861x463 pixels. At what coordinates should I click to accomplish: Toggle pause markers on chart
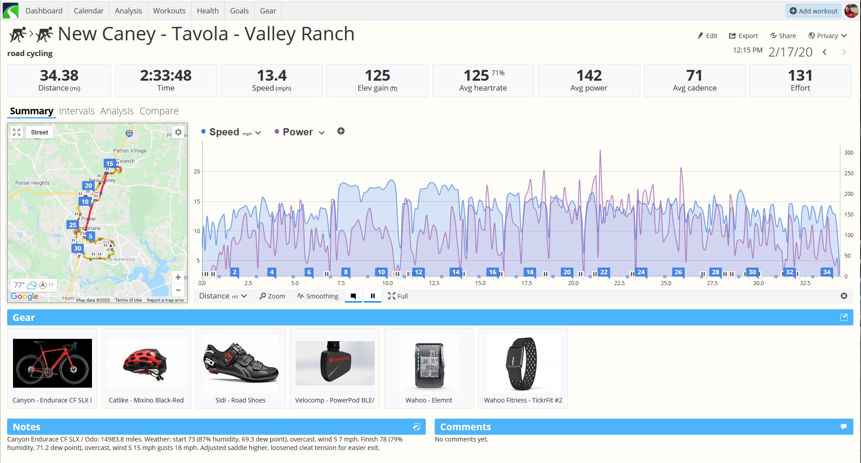pos(372,296)
